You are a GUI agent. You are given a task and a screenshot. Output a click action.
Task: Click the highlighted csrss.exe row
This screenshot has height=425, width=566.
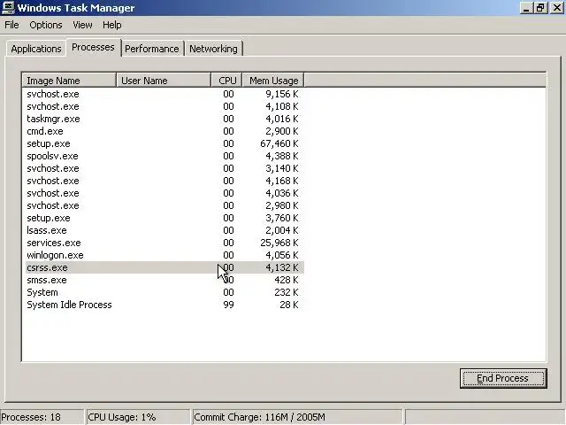point(164,267)
